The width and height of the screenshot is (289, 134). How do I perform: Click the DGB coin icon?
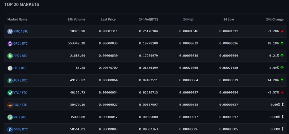[x=10, y=129]
